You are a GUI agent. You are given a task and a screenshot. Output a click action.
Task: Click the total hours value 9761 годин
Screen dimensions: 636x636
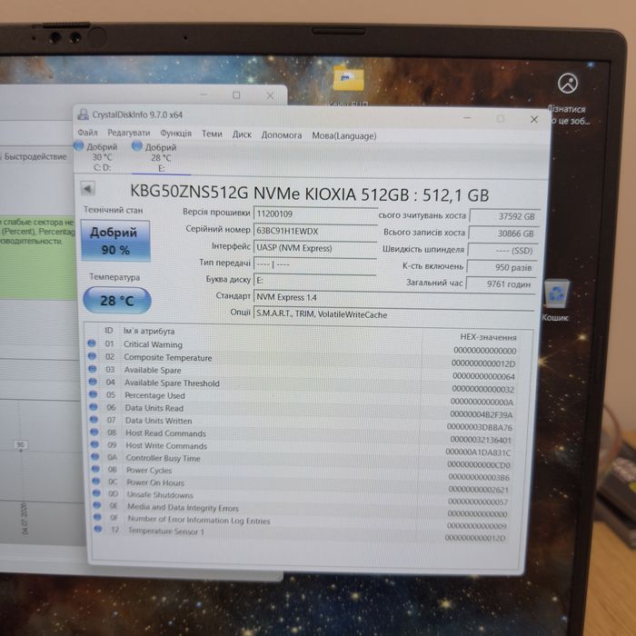[502, 283]
